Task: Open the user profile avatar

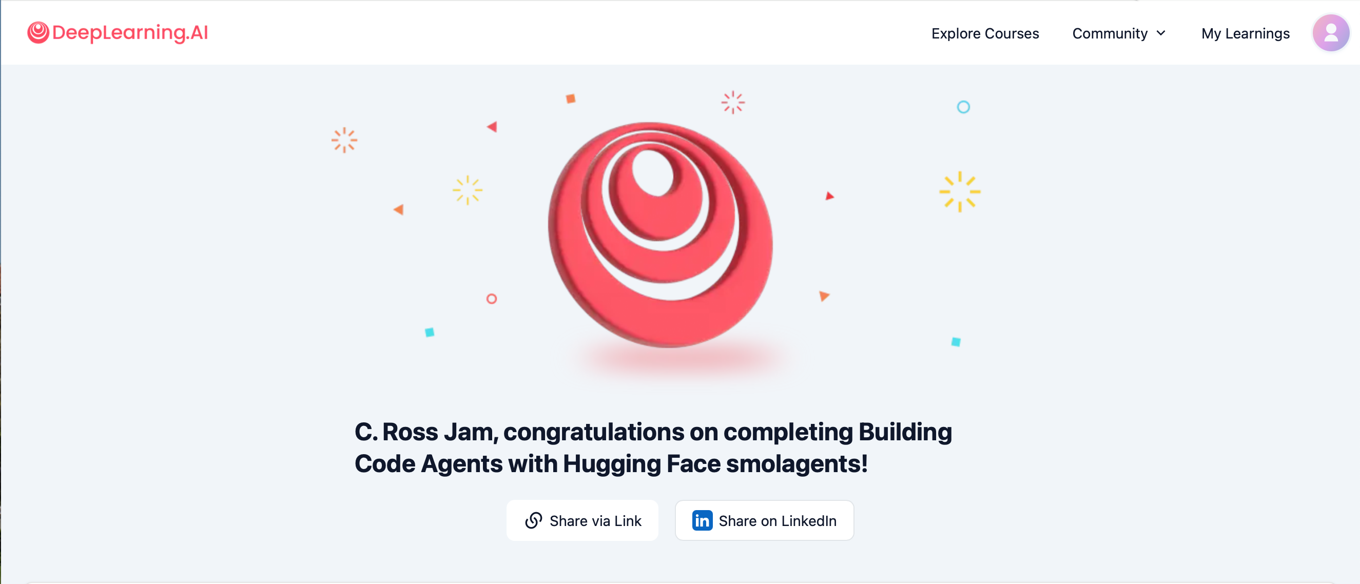Action: click(1330, 33)
